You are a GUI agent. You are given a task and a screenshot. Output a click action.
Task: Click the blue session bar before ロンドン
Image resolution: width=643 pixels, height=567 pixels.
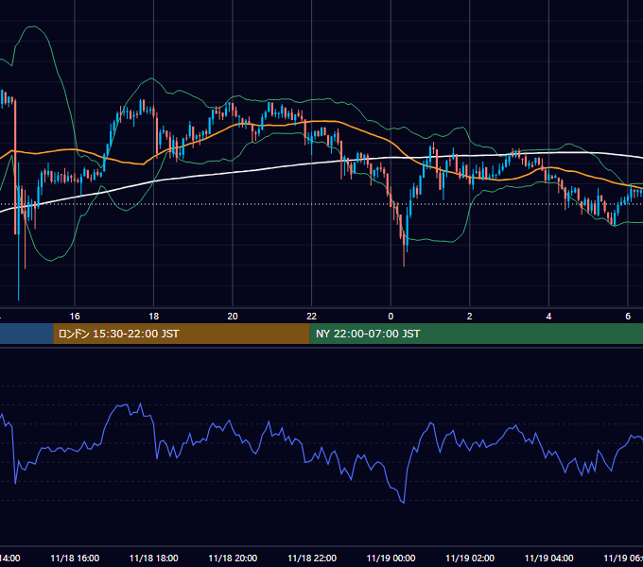[x=26, y=334]
